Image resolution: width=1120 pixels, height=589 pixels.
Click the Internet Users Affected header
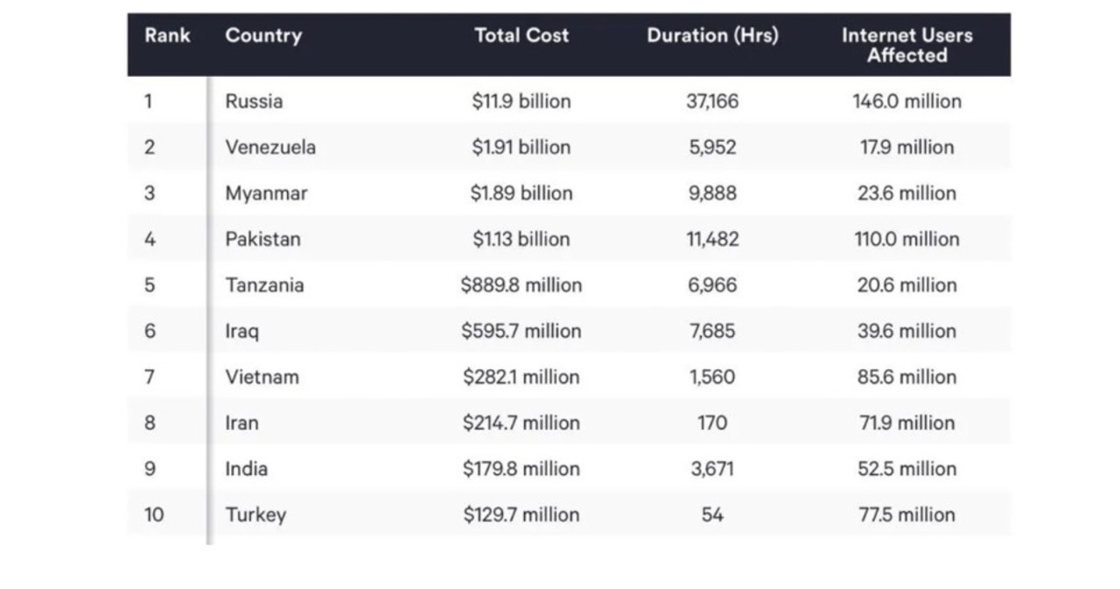coord(906,46)
